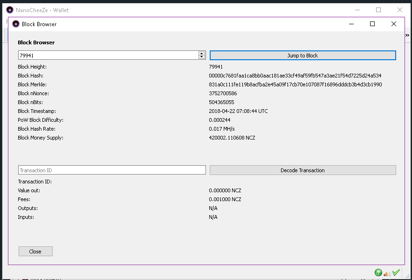The image size is (412, 280).
Task: Click the timestamp 2018-04-22 07:08:44 UTC
Action: click(238, 111)
